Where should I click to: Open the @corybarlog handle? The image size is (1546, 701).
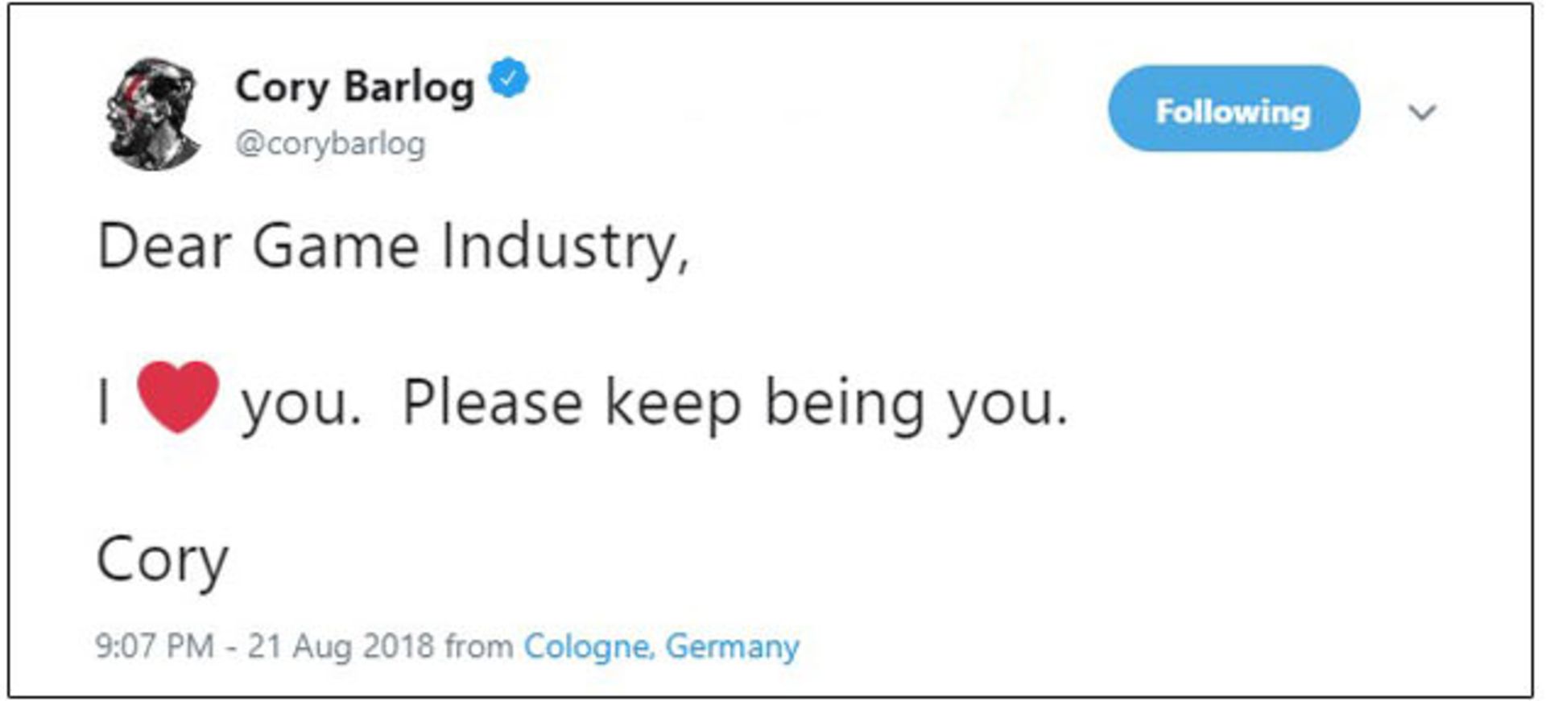(330, 143)
